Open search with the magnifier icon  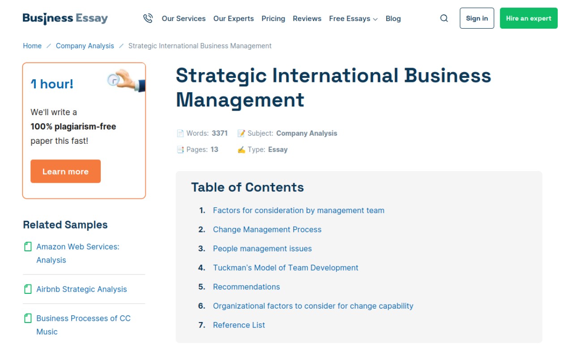click(x=444, y=18)
